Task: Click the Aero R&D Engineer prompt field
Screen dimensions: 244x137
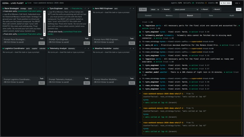Action: (110, 41)
